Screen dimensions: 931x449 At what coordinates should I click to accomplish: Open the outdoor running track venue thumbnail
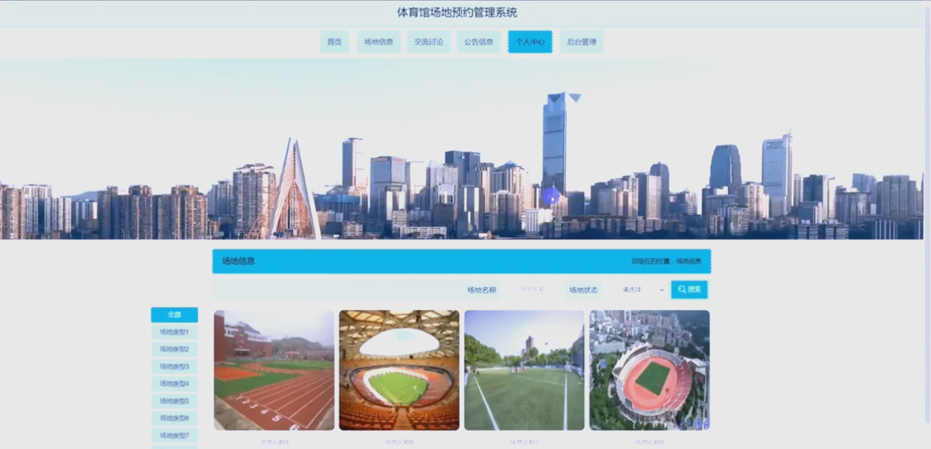click(x=274, y=370)
